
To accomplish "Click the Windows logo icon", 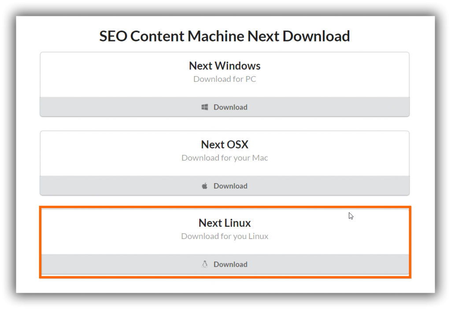I will click(x=204, y=107).
